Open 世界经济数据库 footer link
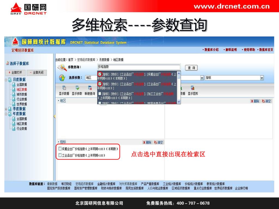The image size is (279, 209). point(223,188)
